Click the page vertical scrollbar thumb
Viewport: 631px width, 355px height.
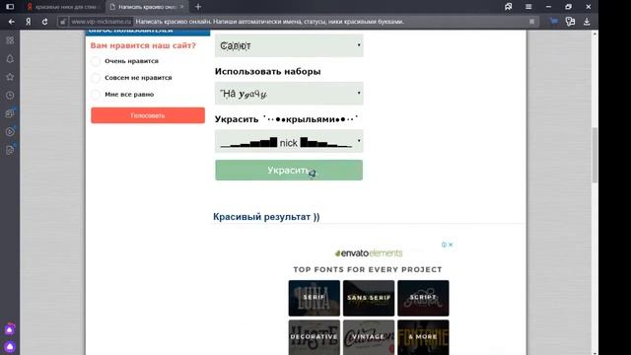pos(595,156)
